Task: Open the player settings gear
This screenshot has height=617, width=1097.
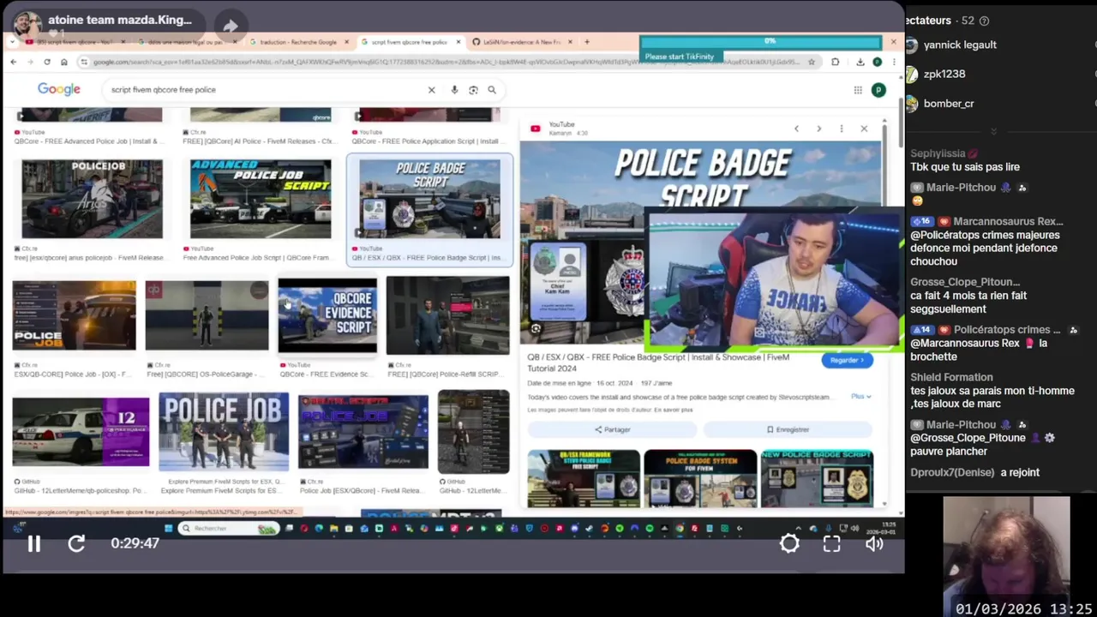Action: pos(789,543)
